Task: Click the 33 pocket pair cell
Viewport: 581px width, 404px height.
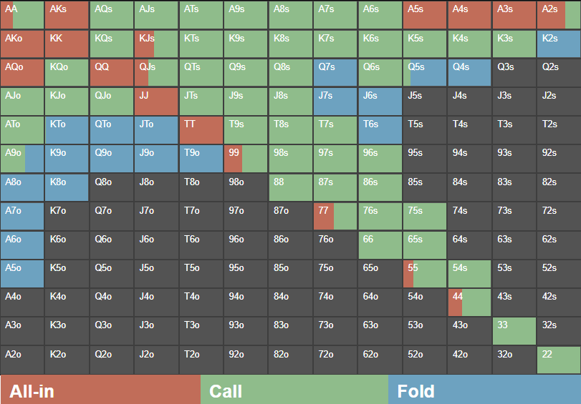Action: click(x=514, y=331)
